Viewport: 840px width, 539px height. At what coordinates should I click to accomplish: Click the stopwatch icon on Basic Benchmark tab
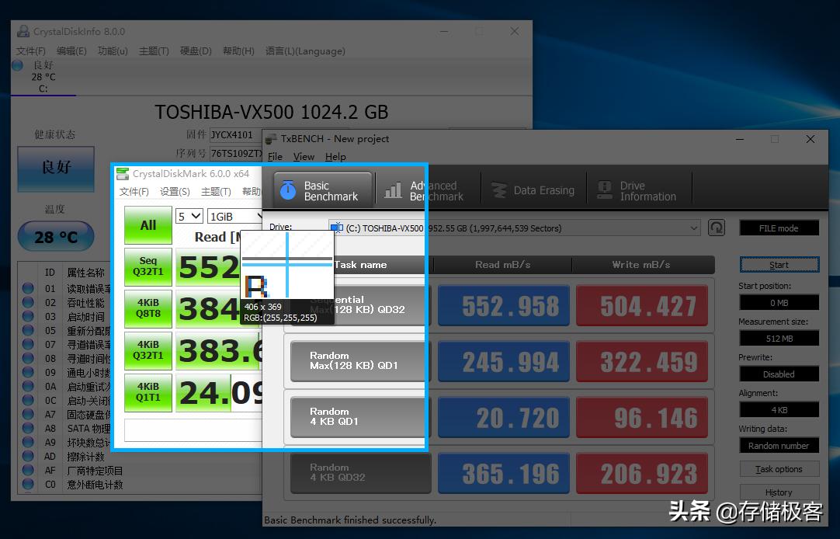point(288,190)
